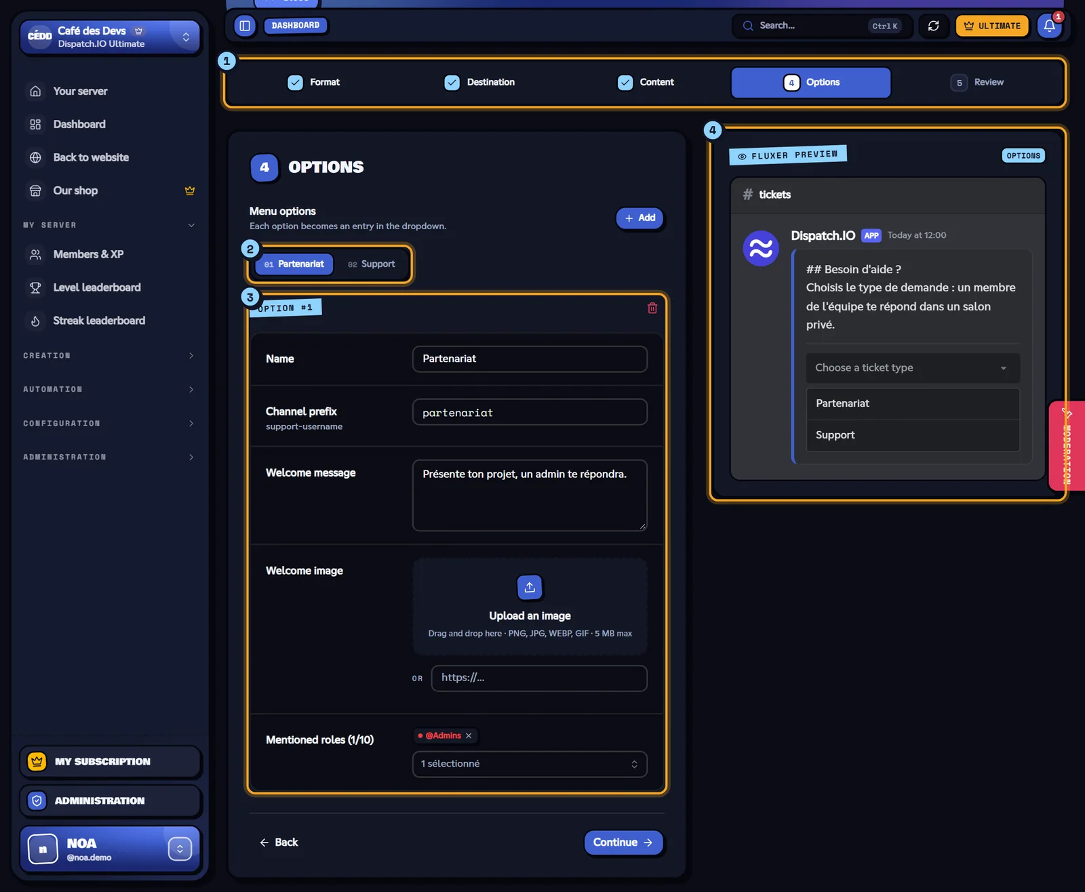Click the crown icon beside Our shop
This screenshot has width=1085, height=892.
190,190
